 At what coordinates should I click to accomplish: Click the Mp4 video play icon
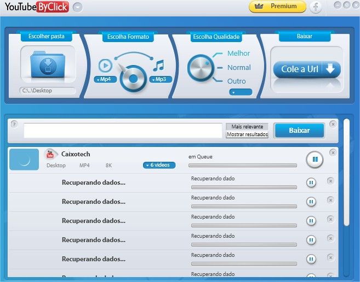tap(105, 66)
